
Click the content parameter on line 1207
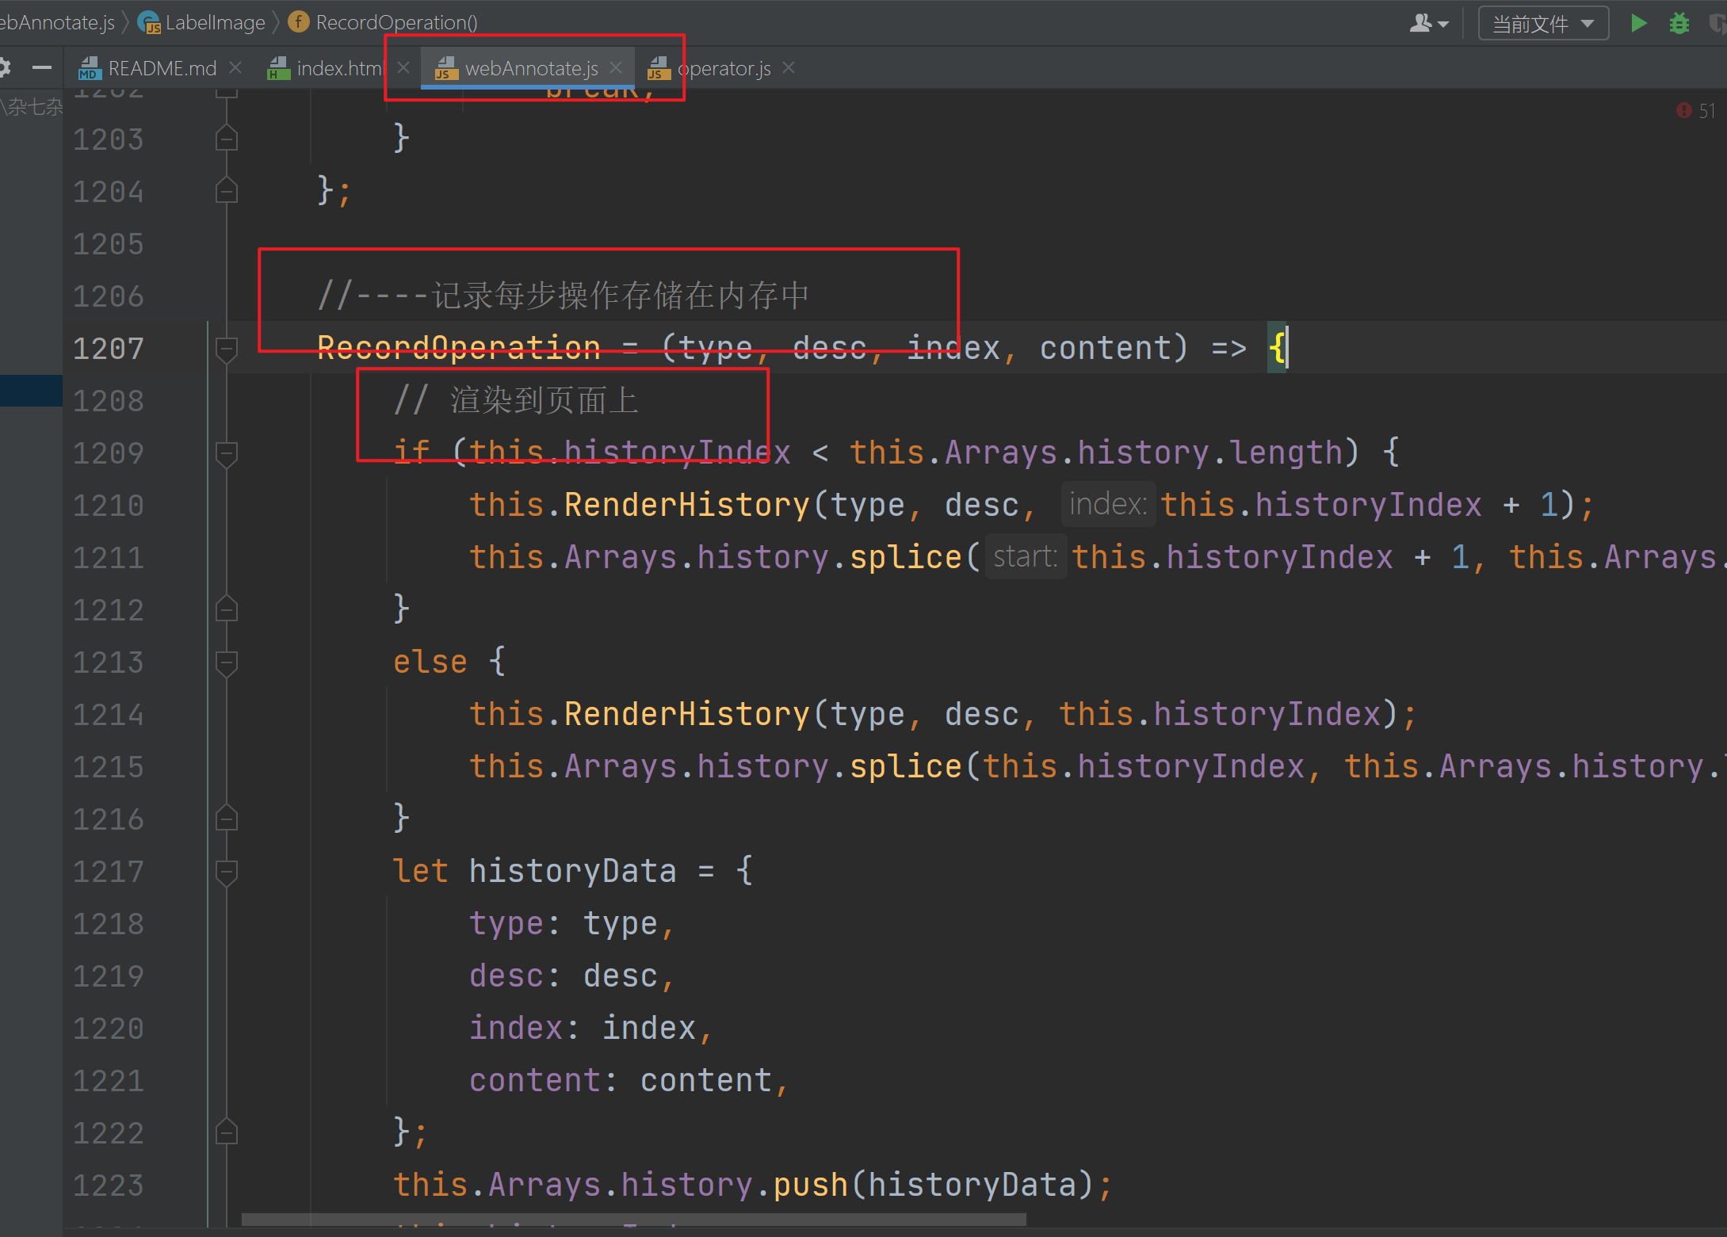point(1105,348)
